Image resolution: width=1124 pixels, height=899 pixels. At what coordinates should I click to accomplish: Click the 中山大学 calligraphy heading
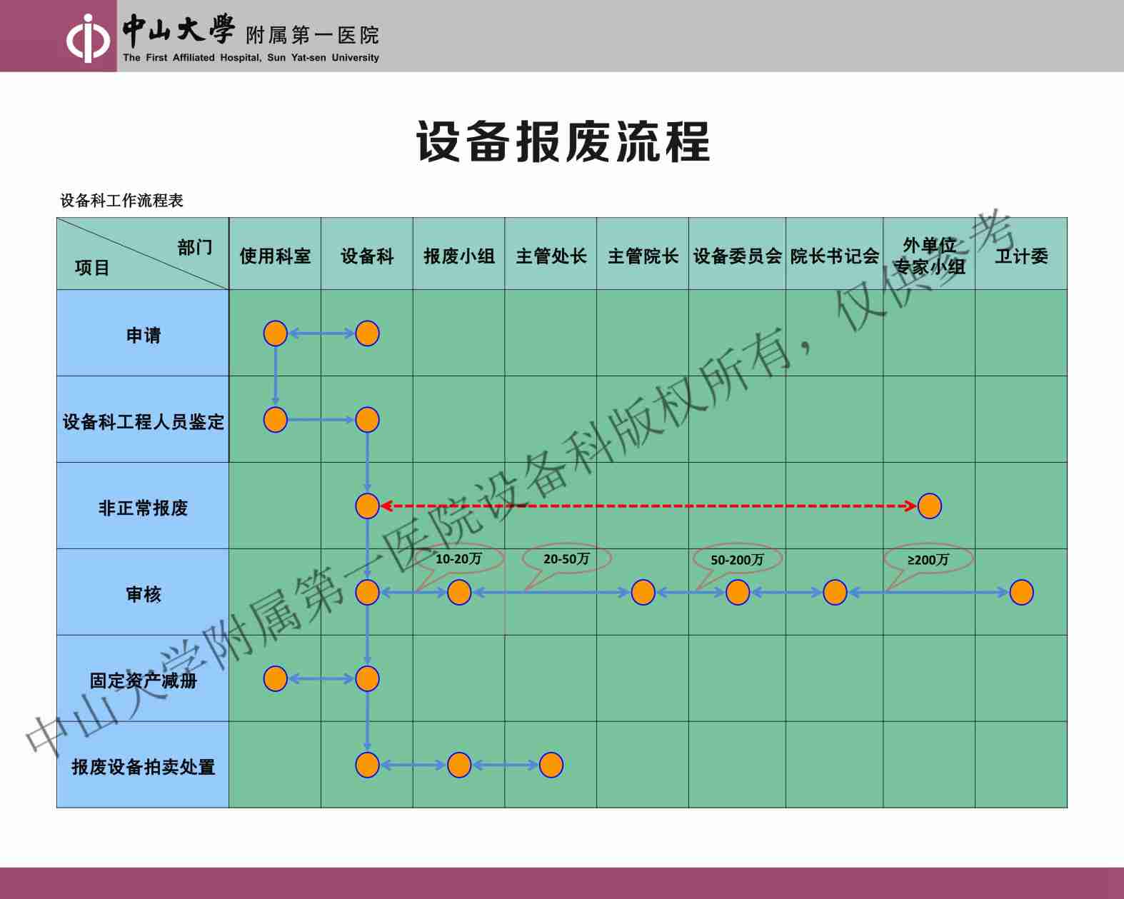[179, 29]
